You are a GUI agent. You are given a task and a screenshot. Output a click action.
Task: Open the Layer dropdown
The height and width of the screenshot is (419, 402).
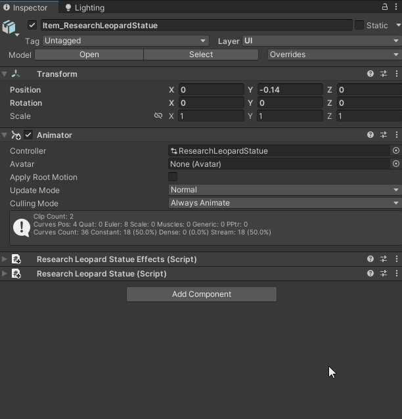322,41
